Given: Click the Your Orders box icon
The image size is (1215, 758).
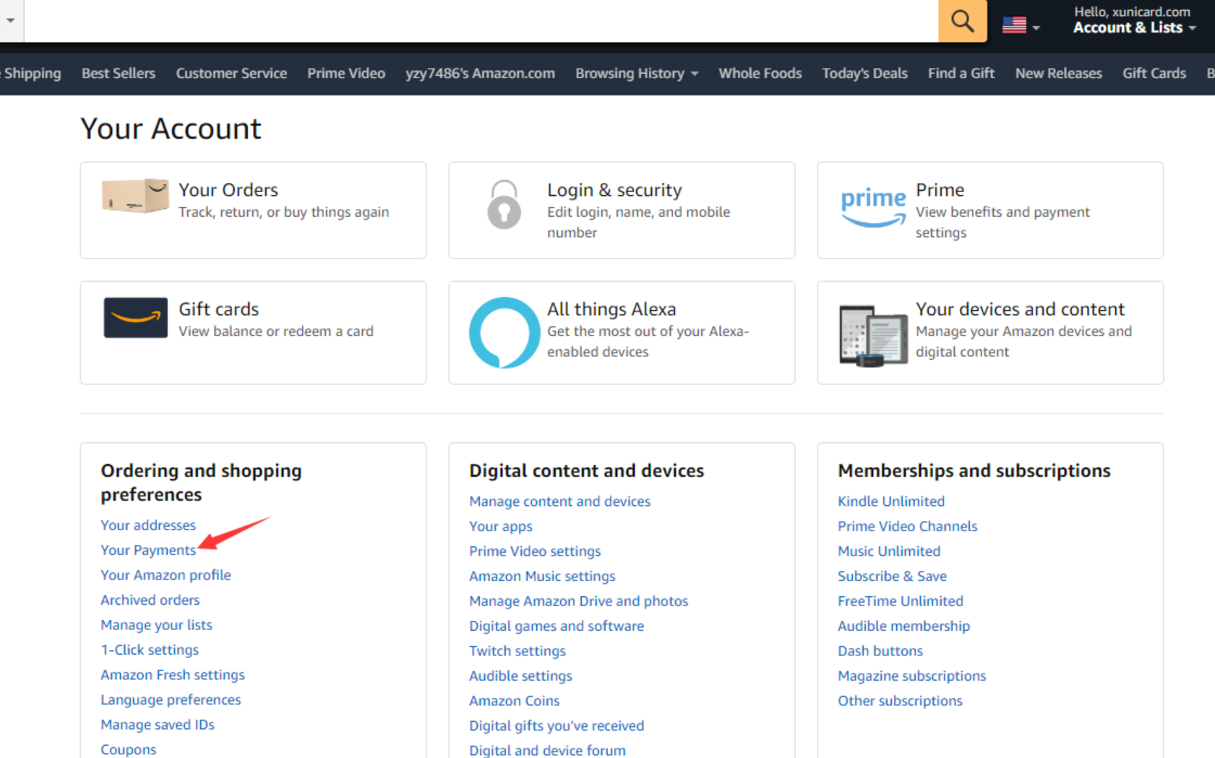Looking at the screenshot, I should point(135,196).
